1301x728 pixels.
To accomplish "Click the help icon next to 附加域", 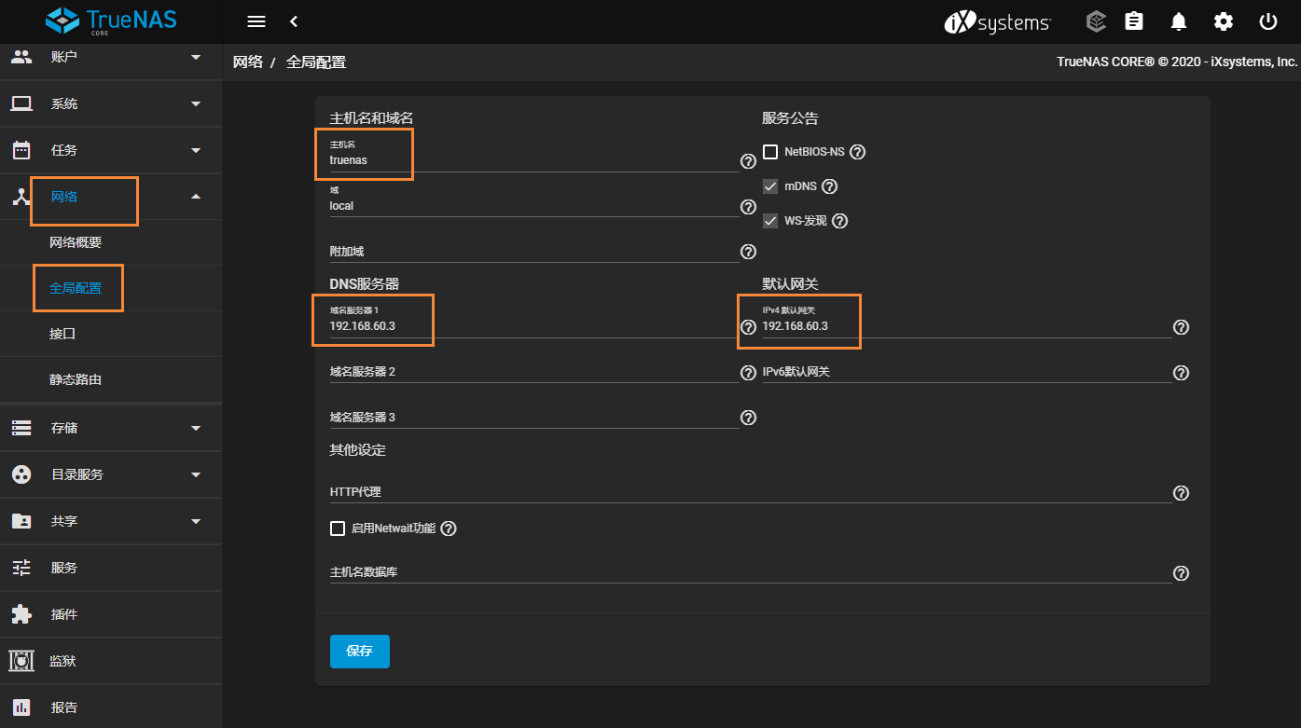I will (x=748, y=252).
